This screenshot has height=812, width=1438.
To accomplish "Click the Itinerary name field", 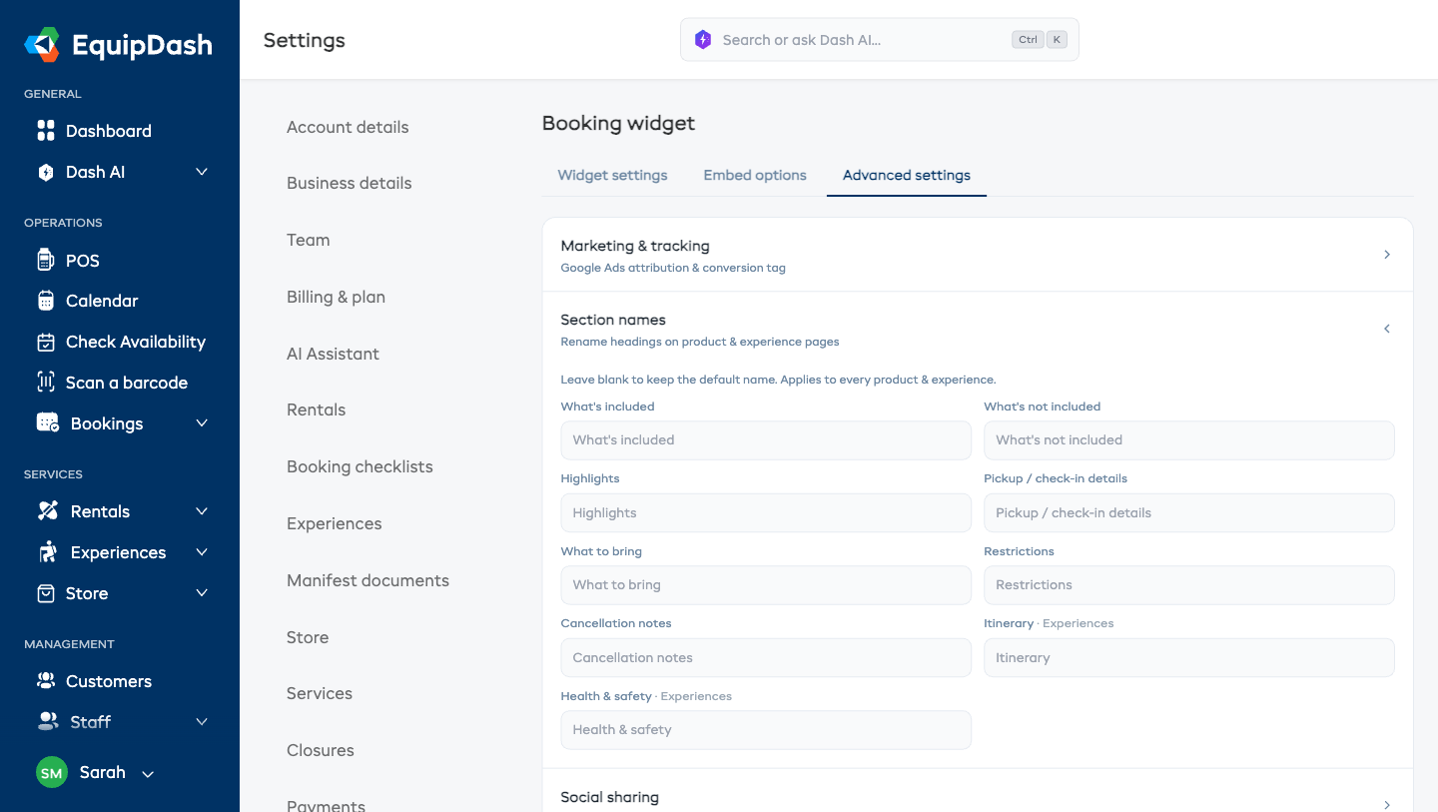I will [x=1189, y=657].
